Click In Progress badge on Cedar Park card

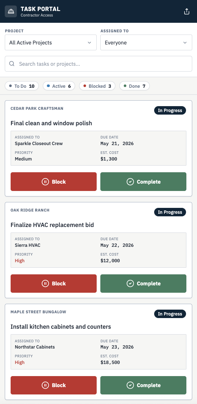click(170, 110)
